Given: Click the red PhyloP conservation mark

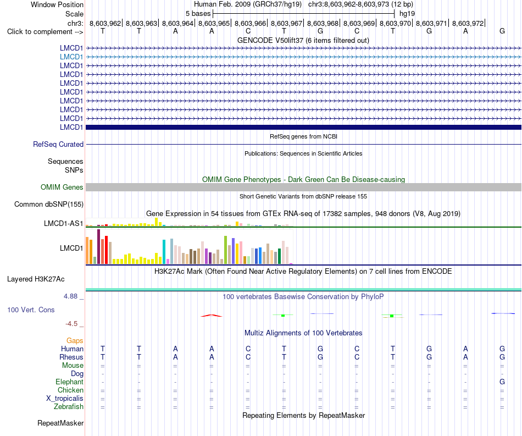Looking at the screenshot, I should pyautogui.click(x=212, y=316).
